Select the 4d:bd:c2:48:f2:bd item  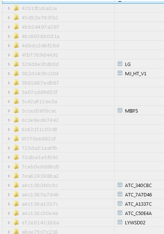[x=40, y=45]
